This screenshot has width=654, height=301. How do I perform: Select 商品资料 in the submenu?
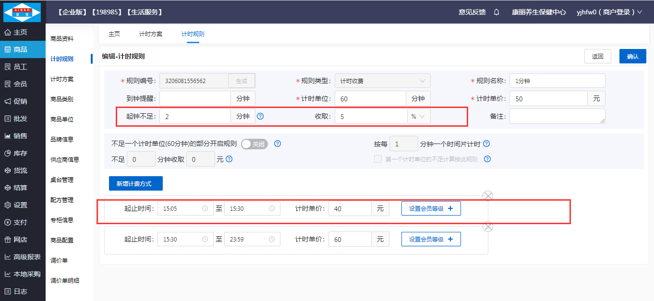pos(62,38)
